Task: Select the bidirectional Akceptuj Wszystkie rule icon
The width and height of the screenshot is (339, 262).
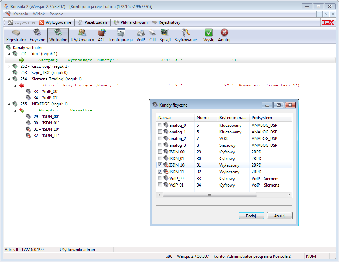Action: click(22, 110)
